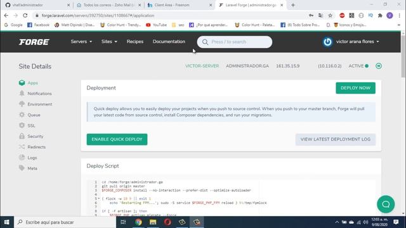Viewport: 406px width, 228px height.
Task: Open the YouTube bookmark
Action: 157,25
